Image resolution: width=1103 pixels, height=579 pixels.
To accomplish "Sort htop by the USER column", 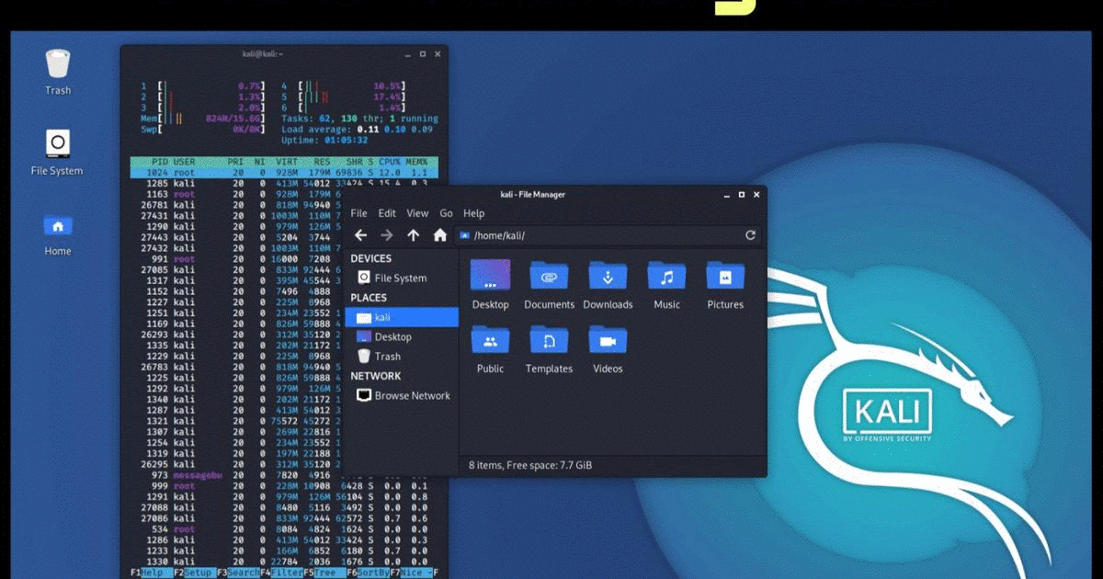I will pyautogui.click(x=185, y=162).
